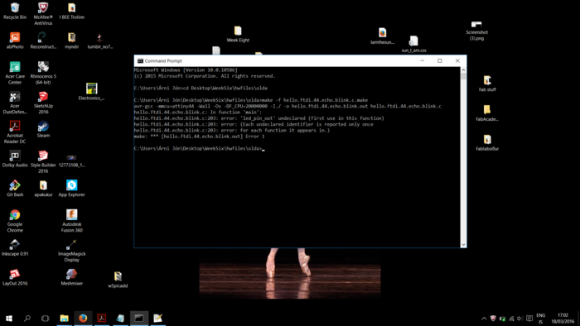
Task: Open Screenshot (3).png file
Action: [476, 31]
